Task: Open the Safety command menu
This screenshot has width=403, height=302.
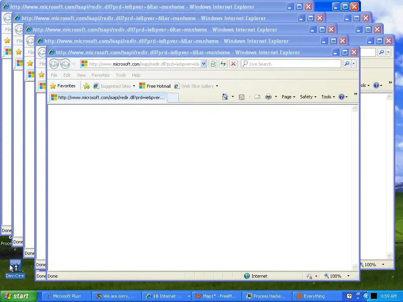Action: 308,97
